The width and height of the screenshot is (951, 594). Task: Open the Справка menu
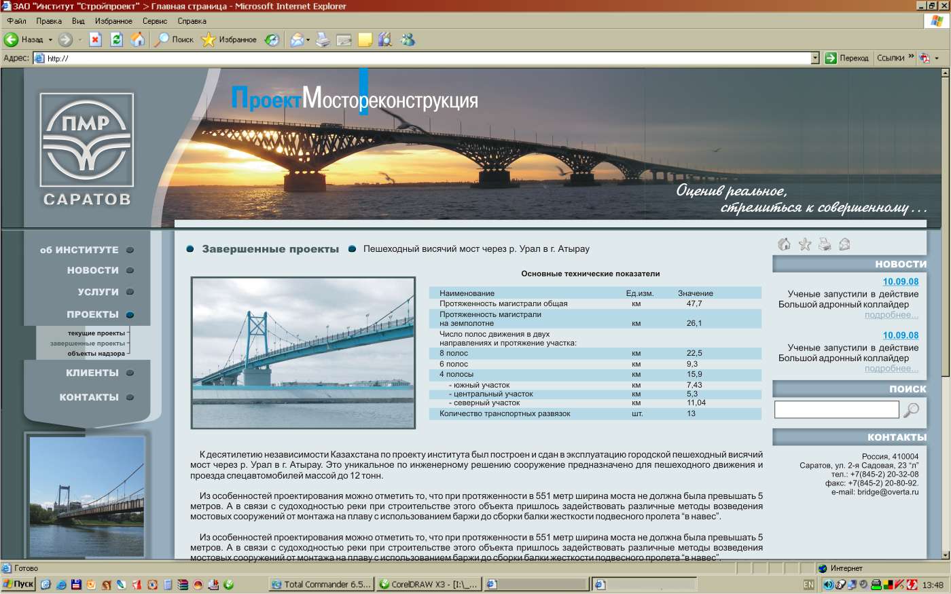point(192,21)
